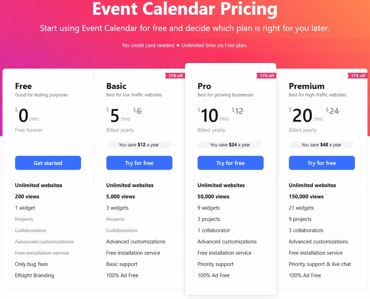This screenshot has height=299, width=370.
Task: Click the Free plan heading
Action: coord(23,86)
